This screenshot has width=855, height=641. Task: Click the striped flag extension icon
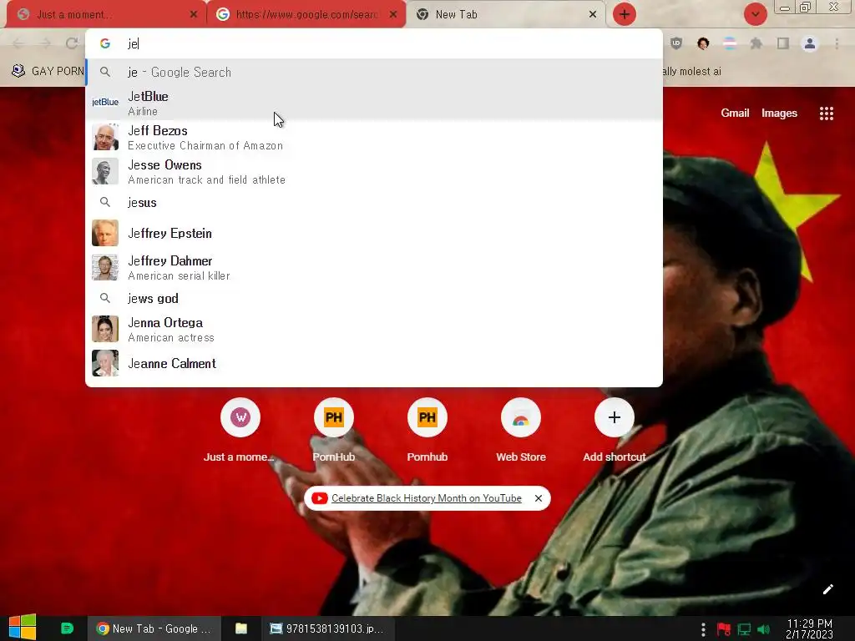coord(730,43)
